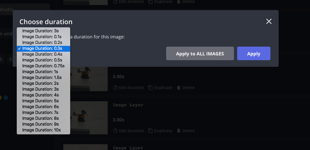Image resolution: width=310 pixels, height=150 pixels.
Task: Select Image Duration: 0.4s option
Action: pyautogui.click(x=44, y=54)
